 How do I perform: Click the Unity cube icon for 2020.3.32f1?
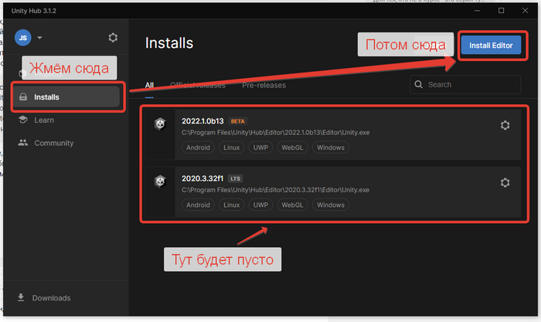(x=160, y=181)
